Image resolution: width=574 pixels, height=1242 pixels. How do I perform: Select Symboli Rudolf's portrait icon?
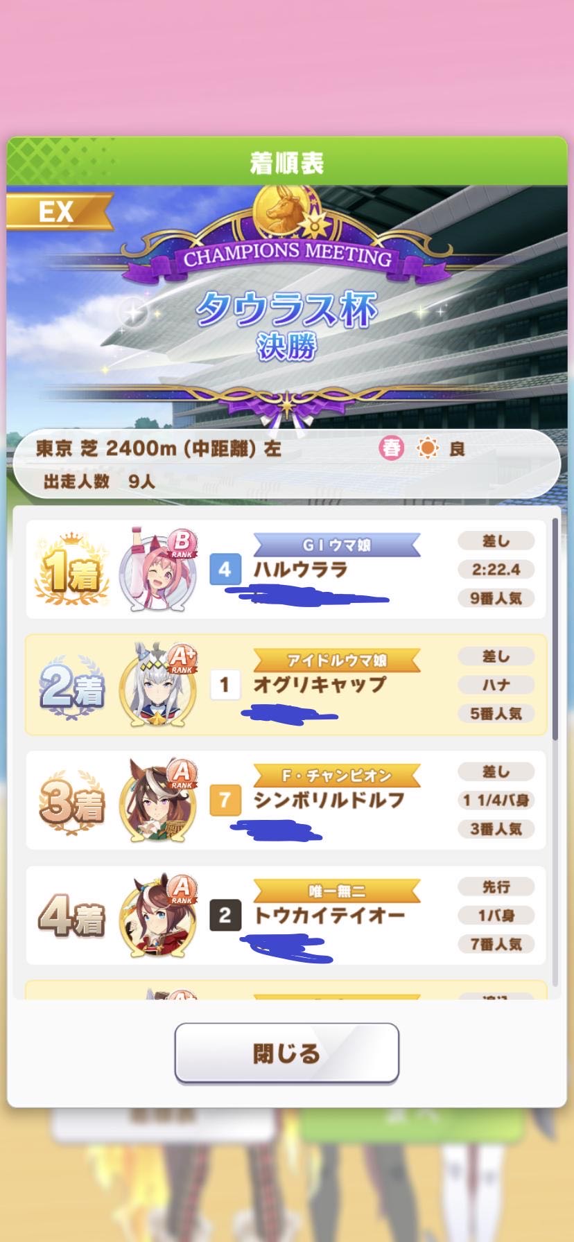[158, 800]
